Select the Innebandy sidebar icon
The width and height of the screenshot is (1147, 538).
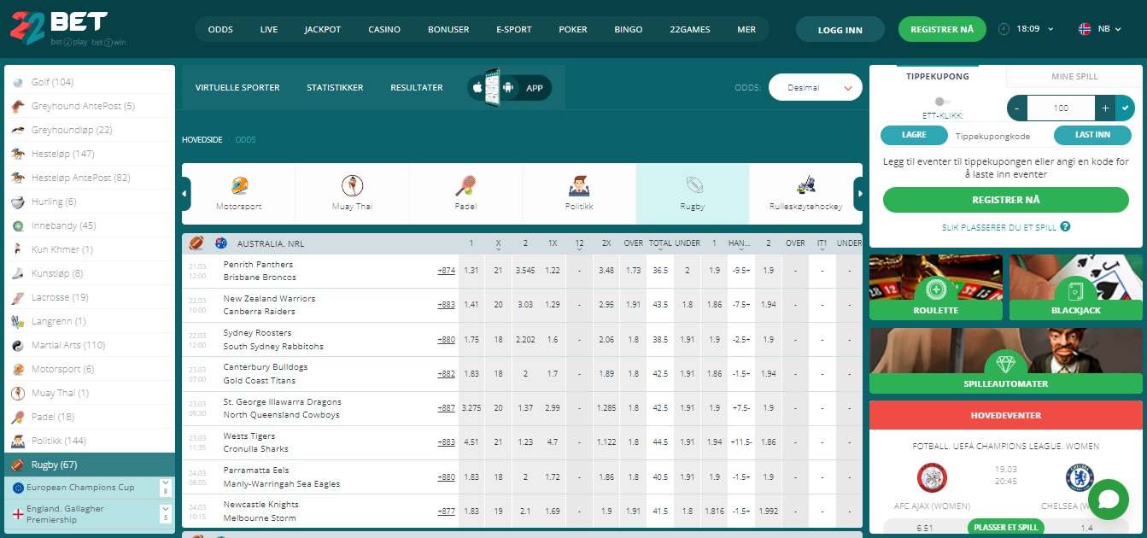(17, 225)
